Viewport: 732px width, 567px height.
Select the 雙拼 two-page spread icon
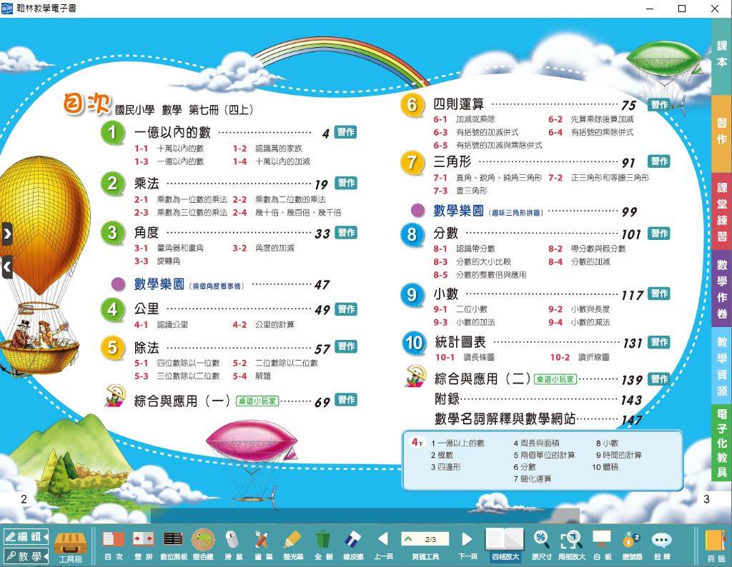pyautogui.click(x=143, y=546)
